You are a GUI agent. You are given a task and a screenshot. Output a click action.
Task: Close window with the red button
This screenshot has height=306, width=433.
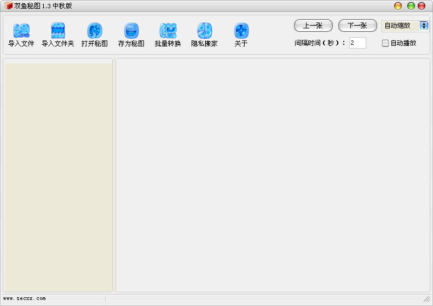coord(422,6)
